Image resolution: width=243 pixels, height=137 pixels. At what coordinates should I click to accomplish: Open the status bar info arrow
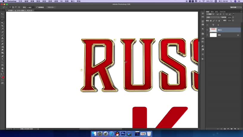click(38, 129)
